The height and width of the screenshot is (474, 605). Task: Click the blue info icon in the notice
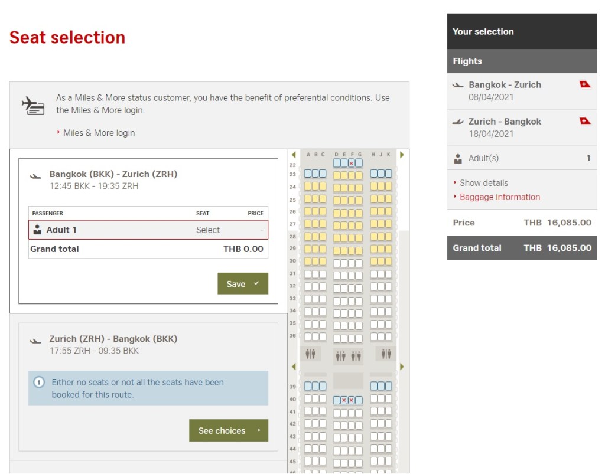tap(40, 383)
